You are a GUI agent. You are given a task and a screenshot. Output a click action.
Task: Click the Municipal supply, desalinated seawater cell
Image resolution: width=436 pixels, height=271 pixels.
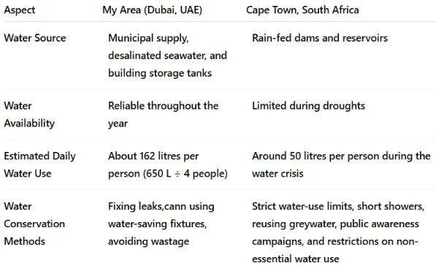click(x=168, y=56)
